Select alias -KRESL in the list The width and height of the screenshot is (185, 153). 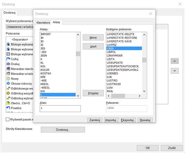(58, 88)
